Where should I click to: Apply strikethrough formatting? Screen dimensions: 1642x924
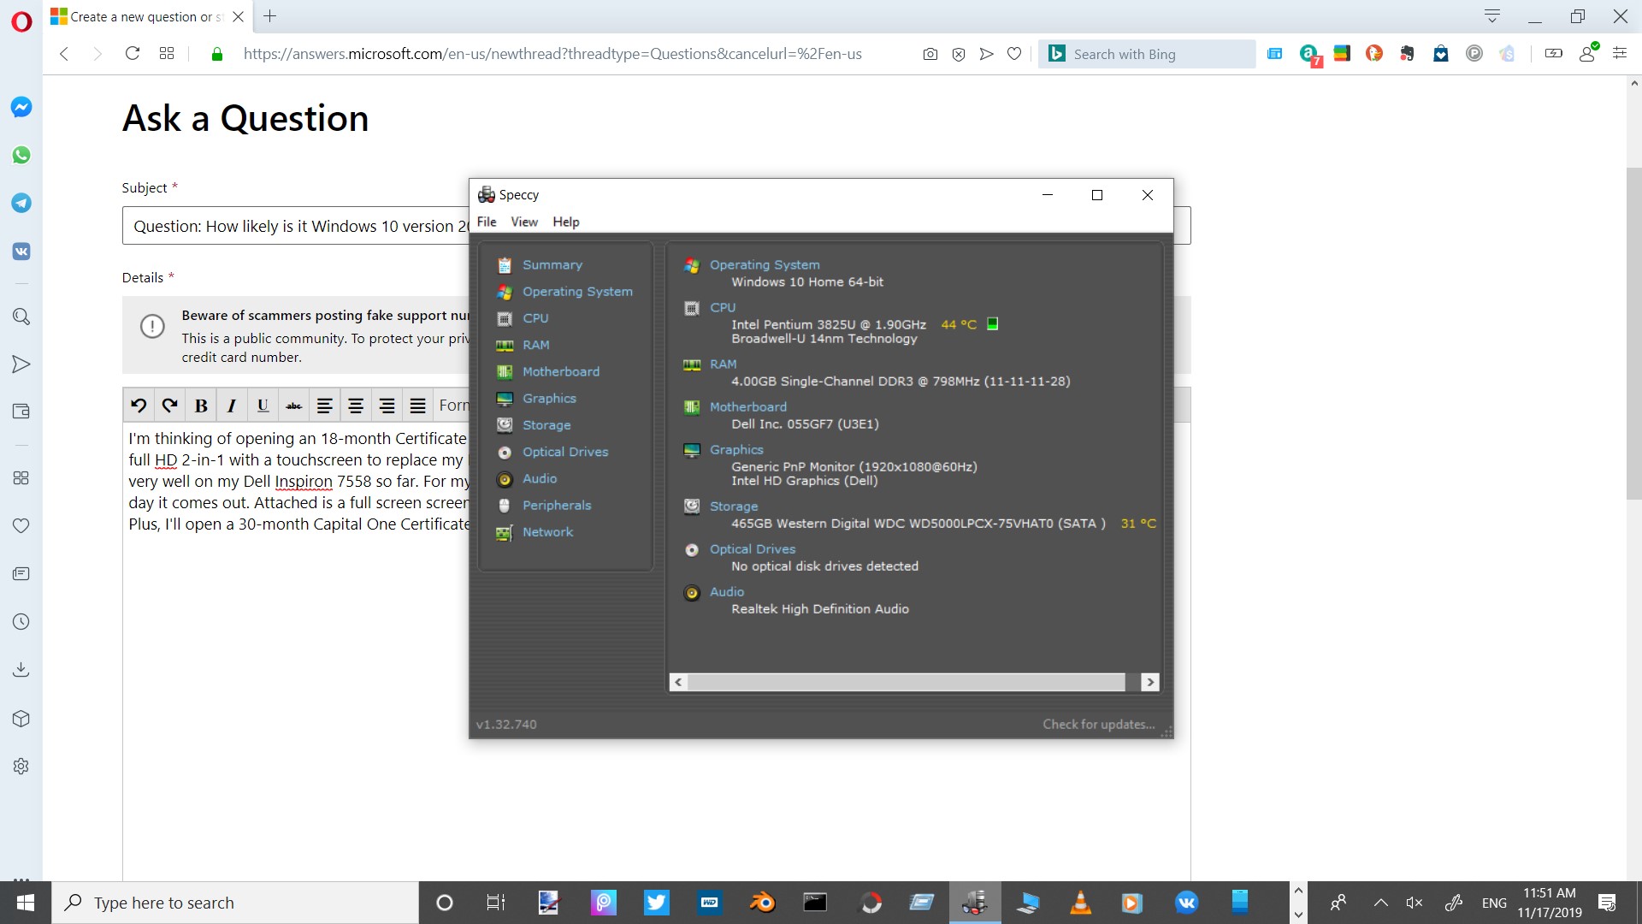pyautogui.click(x=293, y=405)
